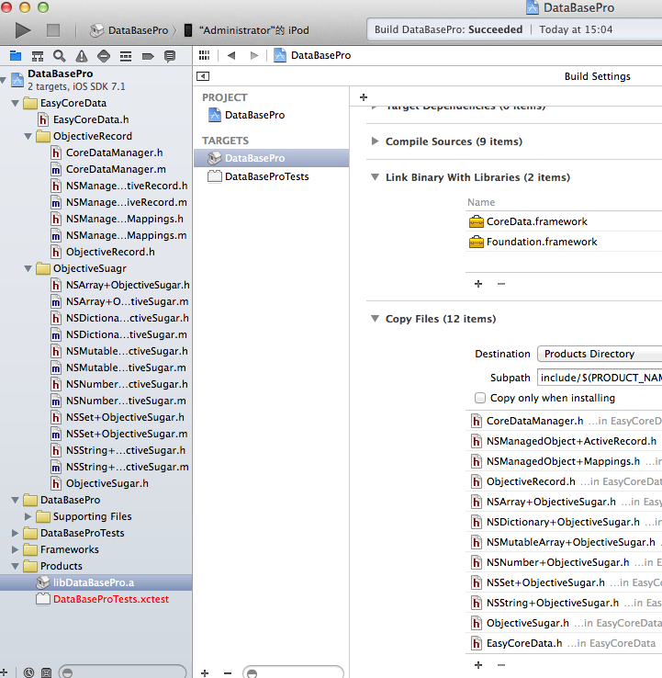
Task: Select NSNumber+ObjectiveSugar.h in Copy Files
Action: (564, 562)
